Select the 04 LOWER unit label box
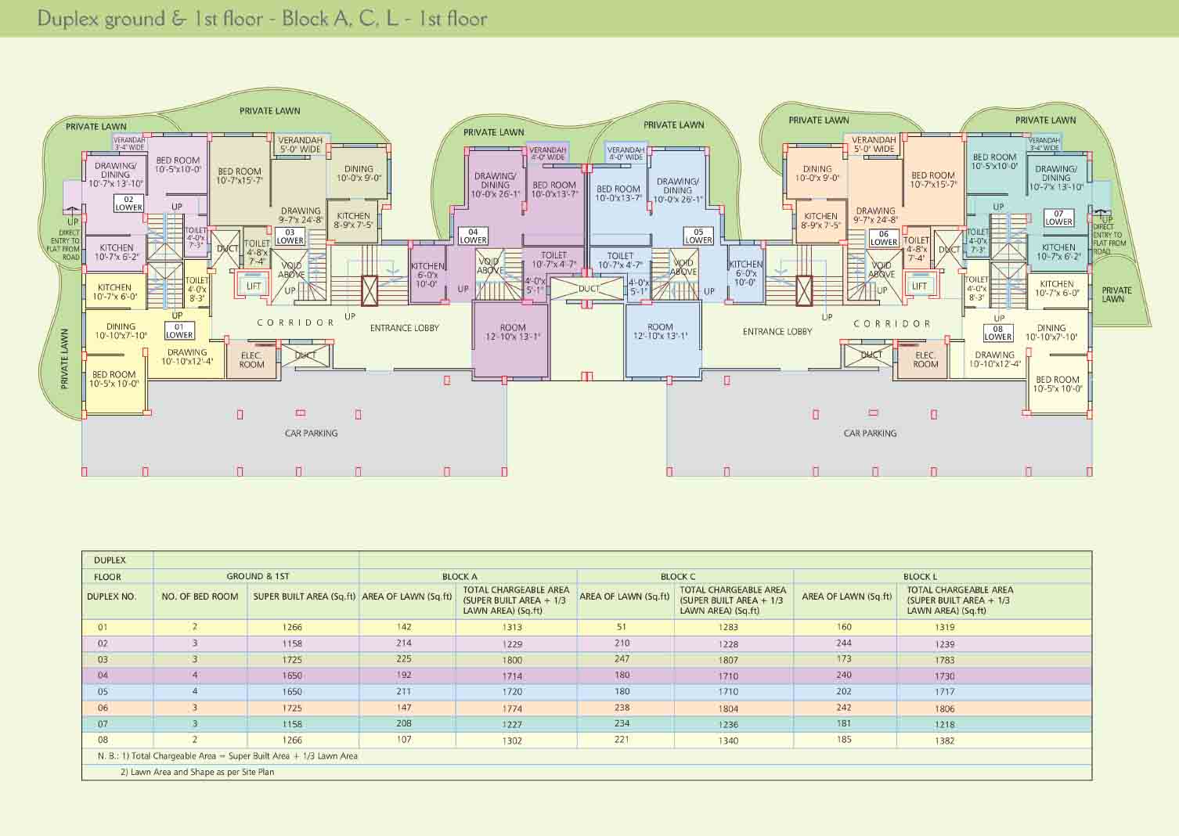This screenshot has width=1179, height=836. 473,236
